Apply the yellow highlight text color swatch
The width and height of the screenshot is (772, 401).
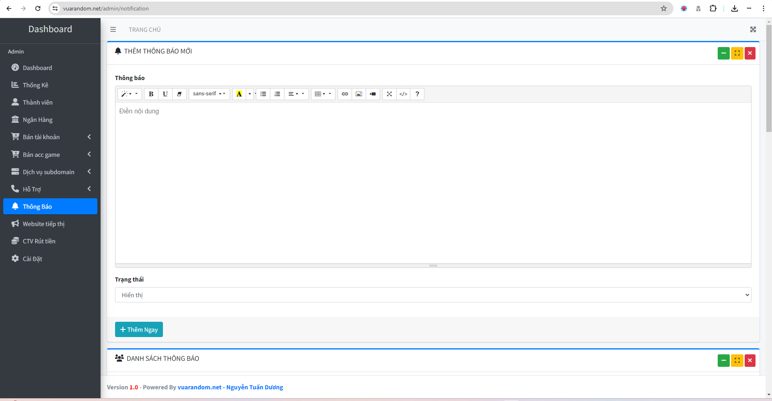[x=239, y=94]
